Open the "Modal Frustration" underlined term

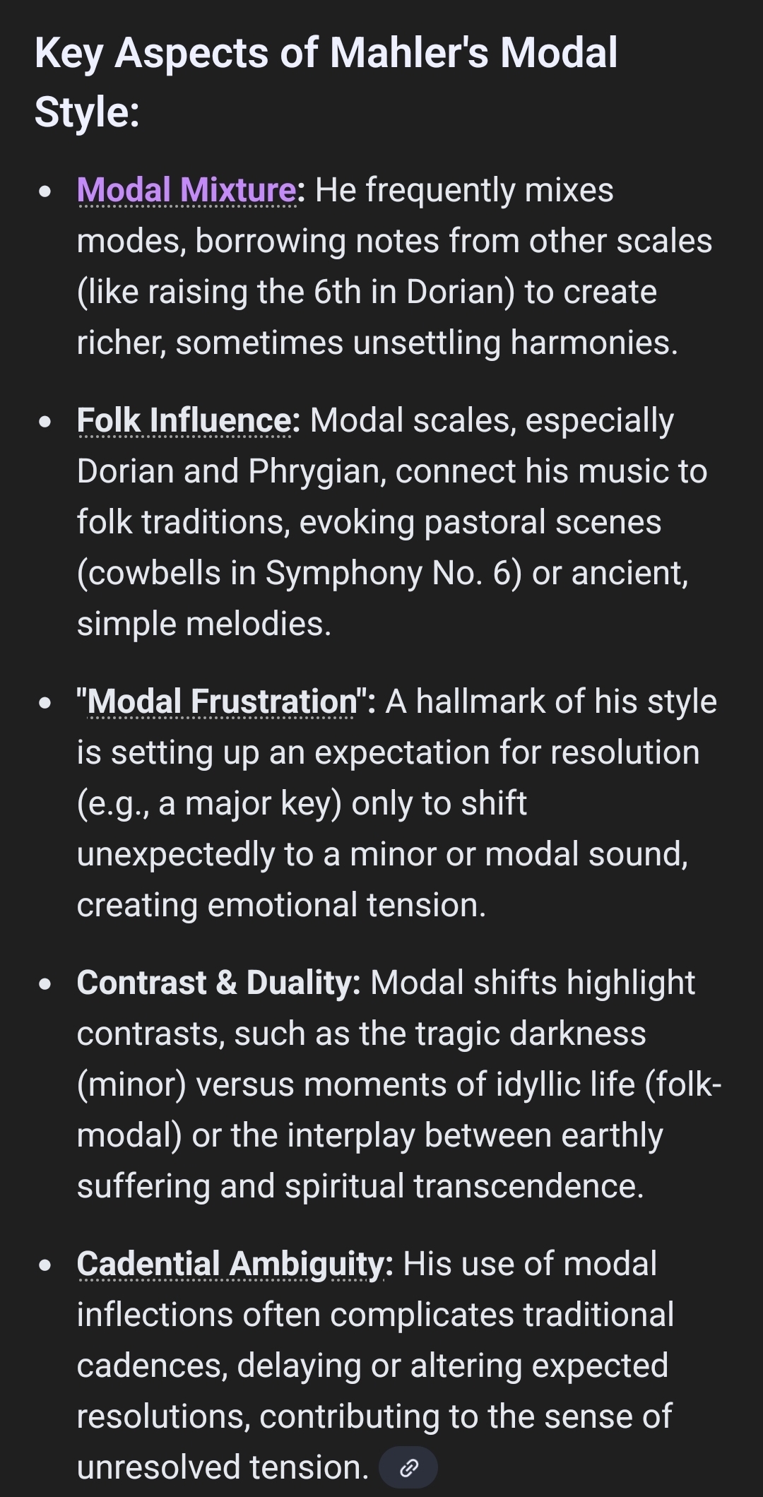pyautogui.click(x=222, y=702)
